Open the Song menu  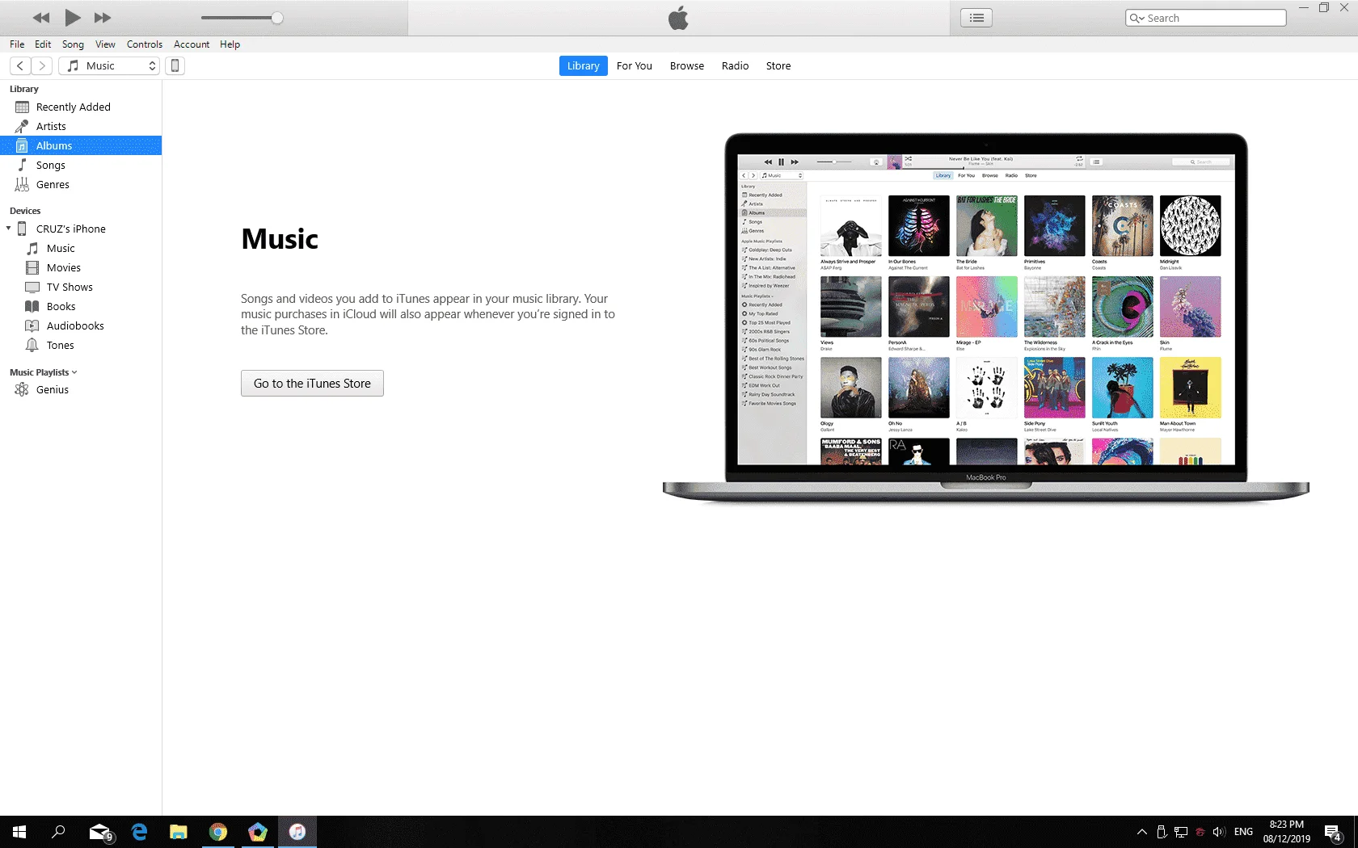pos(73,44)
